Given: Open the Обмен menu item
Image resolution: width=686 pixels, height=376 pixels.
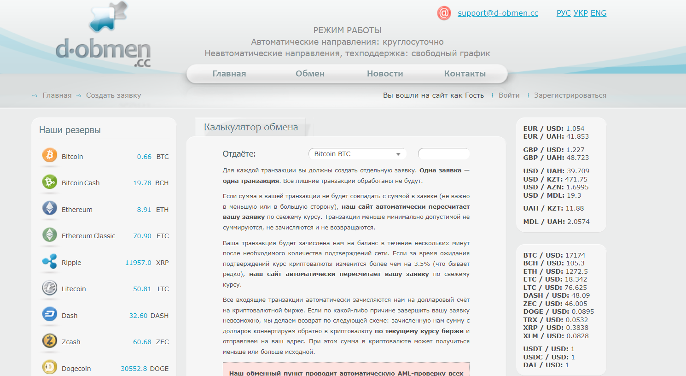Looking at the screenshot, I should pyautogui.click(x=310, y=74).
